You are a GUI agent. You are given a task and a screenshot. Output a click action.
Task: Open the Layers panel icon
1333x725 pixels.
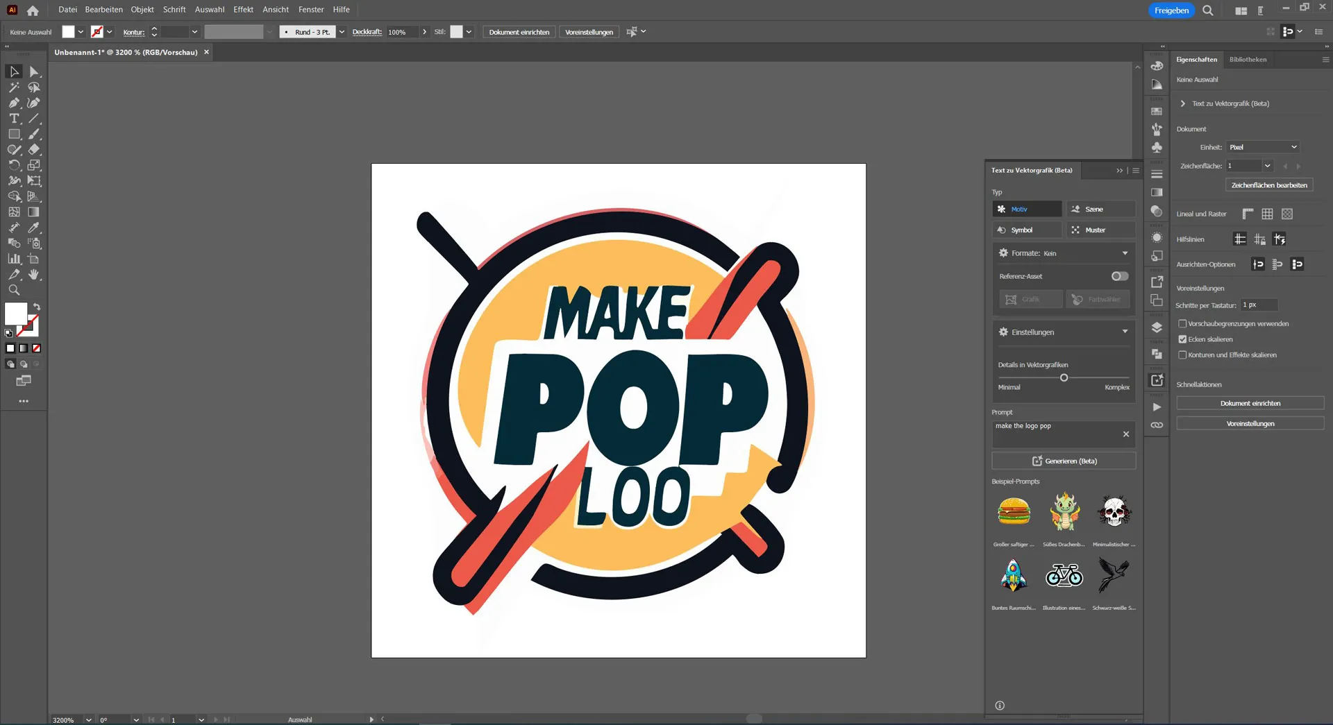(x=1157, y=327)
